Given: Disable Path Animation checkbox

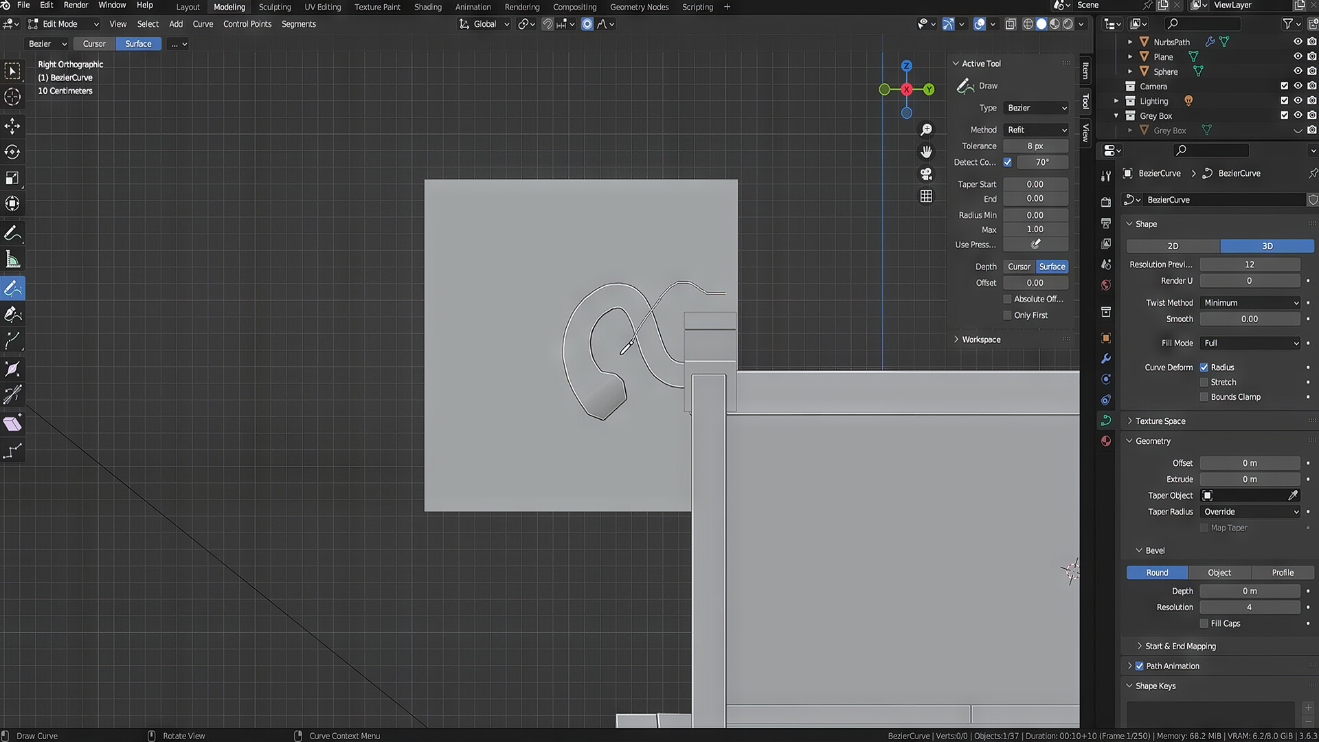Looking at the screenshot, I should click(1139, 665).
